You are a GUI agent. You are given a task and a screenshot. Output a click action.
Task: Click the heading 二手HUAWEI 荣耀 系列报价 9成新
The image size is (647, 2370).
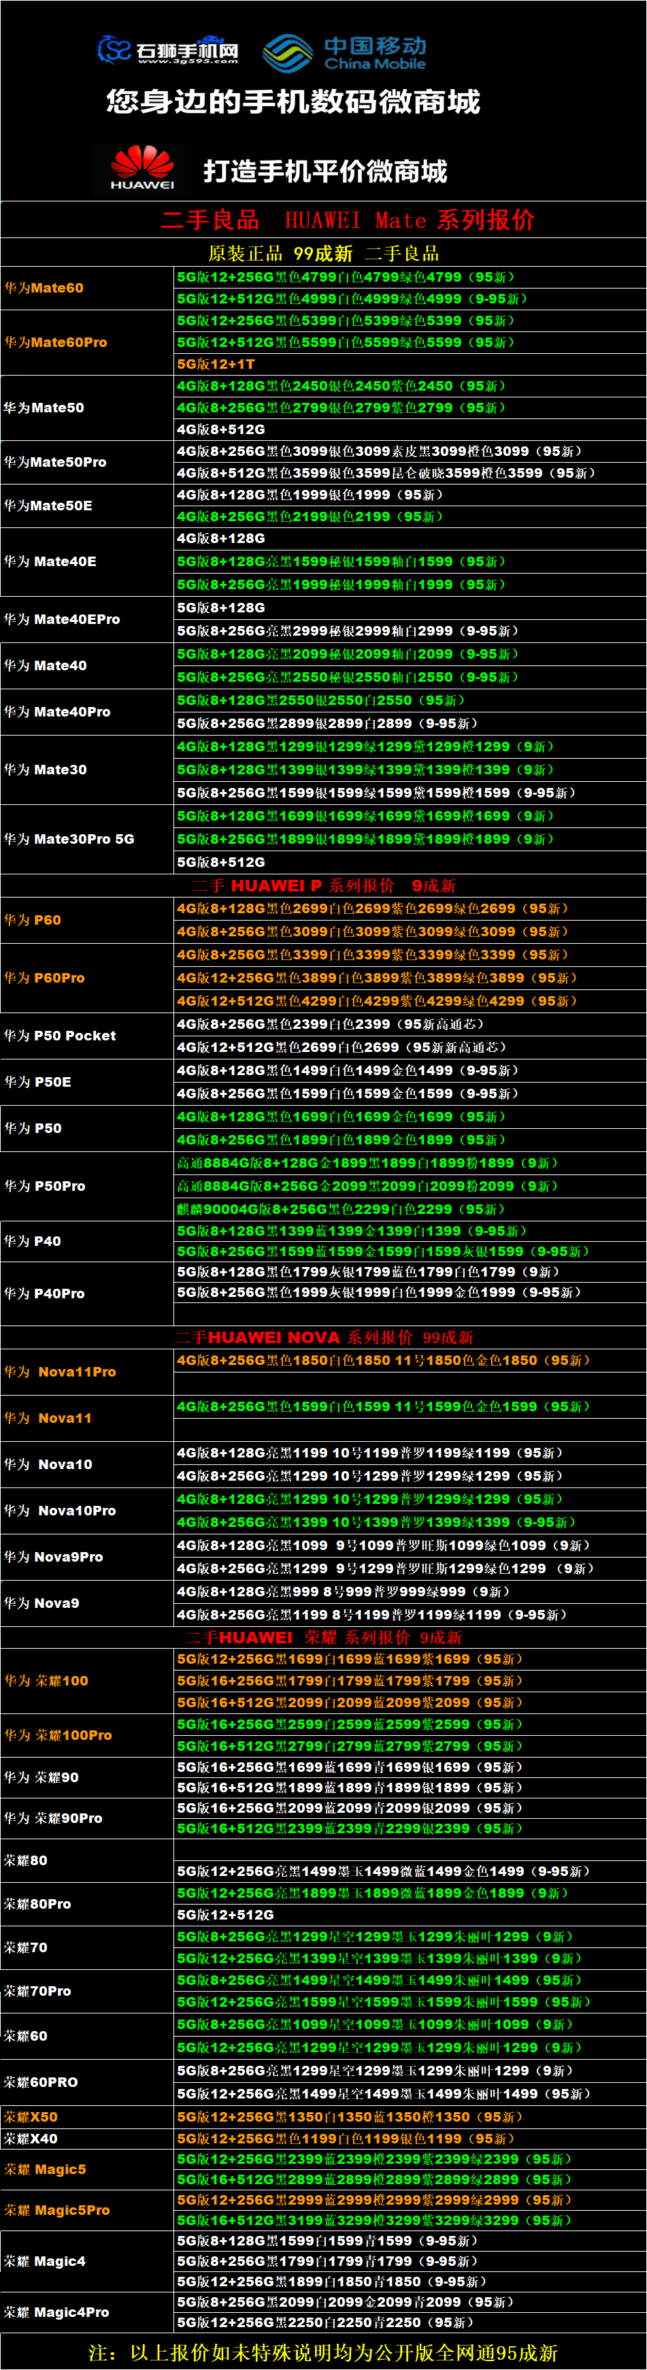324,1636
